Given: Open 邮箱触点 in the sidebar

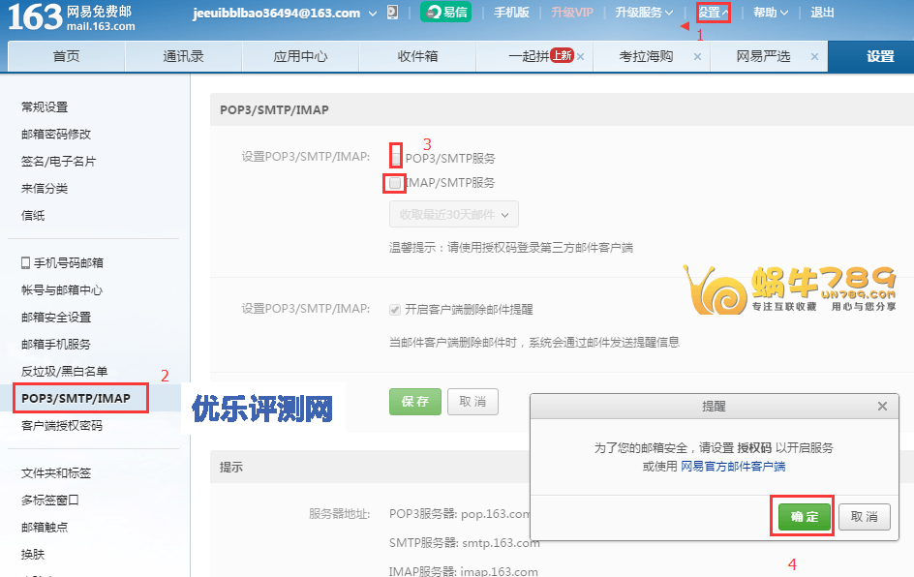Looking at the screenshot, I should point(45,528).
